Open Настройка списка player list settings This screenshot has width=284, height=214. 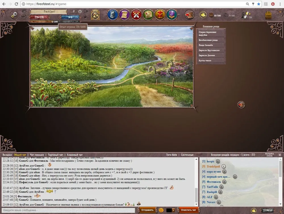pyautogui.click(x=270, y=155)
